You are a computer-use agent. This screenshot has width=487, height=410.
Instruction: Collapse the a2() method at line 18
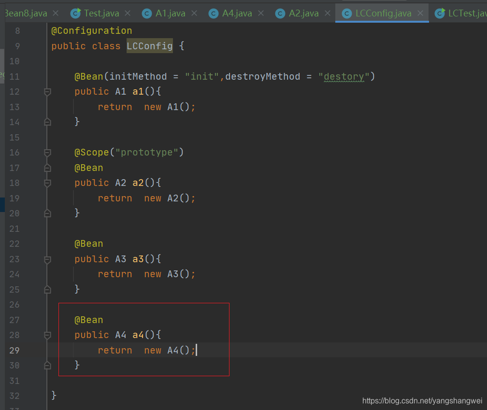pos(47,183)
